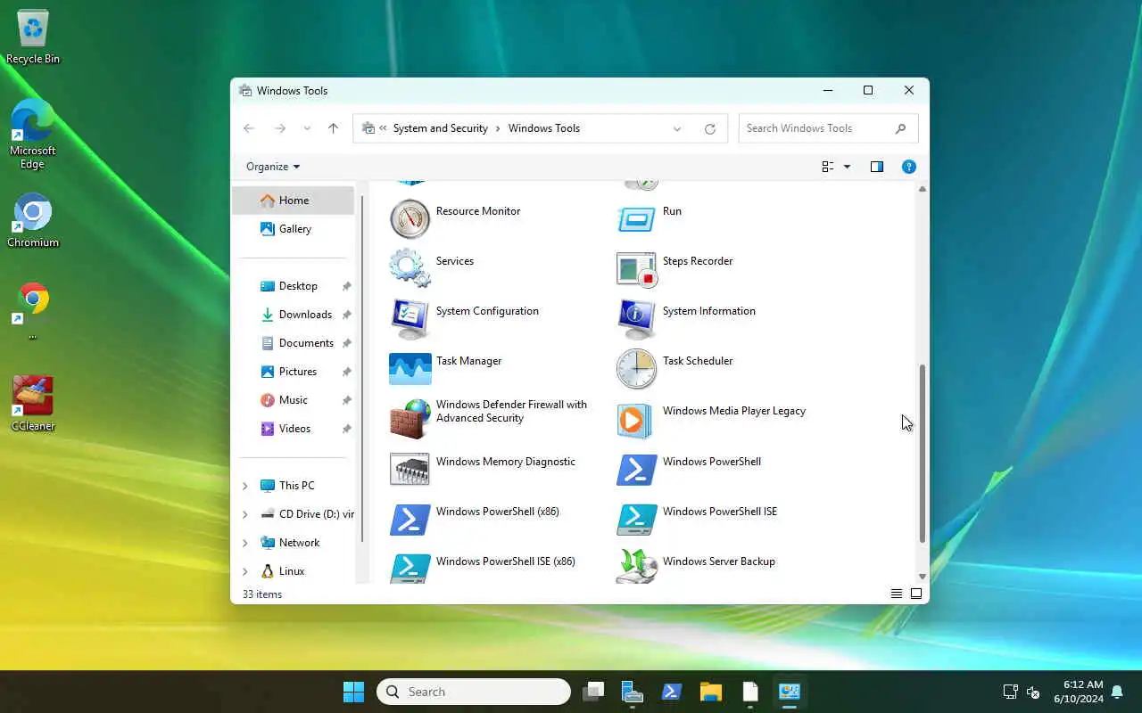The width and height of the screenshot is (1142, 713).
Task: Navigate back with the back arrow
Action: 249,128
